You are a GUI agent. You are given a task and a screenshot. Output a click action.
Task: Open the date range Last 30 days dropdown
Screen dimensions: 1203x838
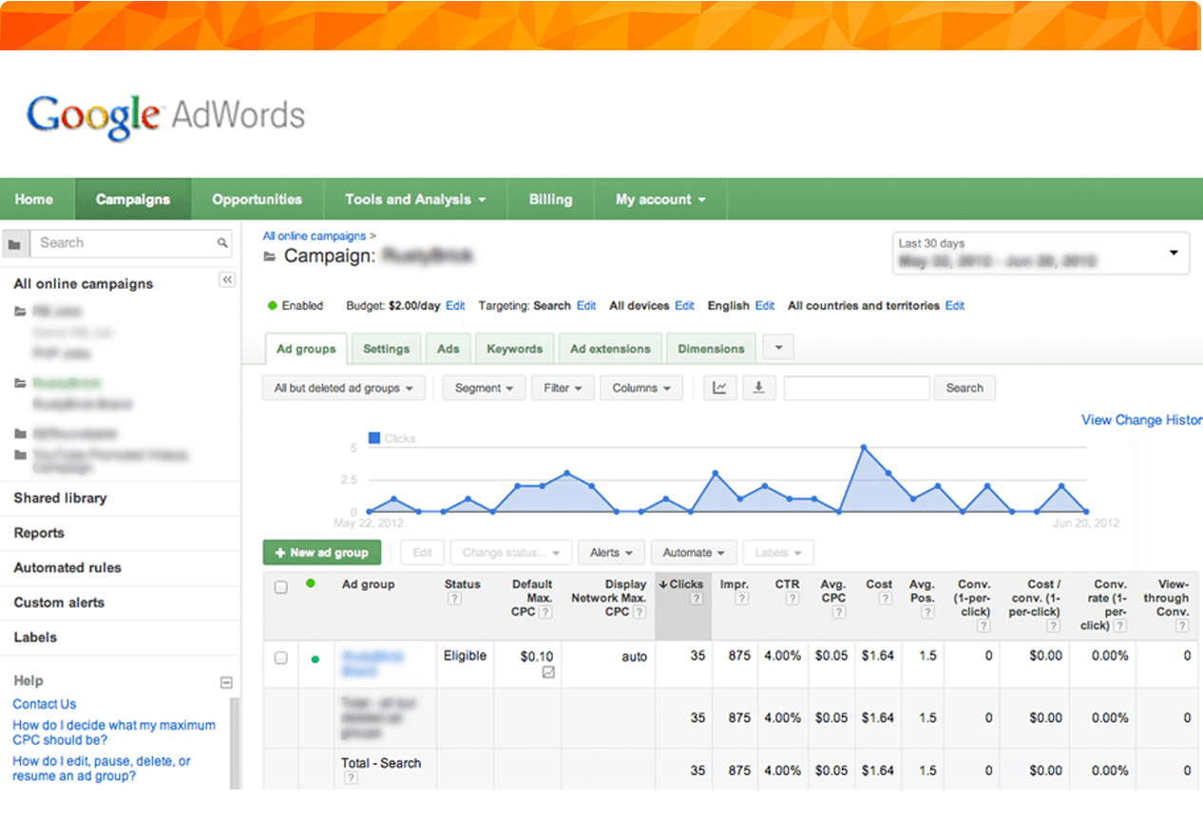[1041, 253]
